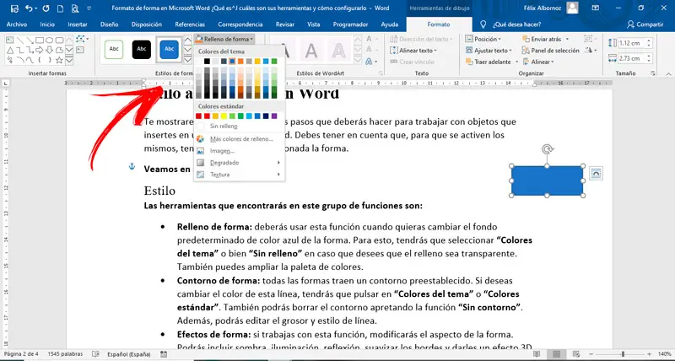Viewport: 675px width, 361px height.
Task: Choose the black Abc shape style
Action: point(142,49)
